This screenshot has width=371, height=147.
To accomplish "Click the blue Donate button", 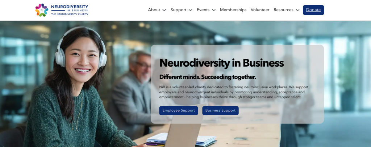I will [x=313, y=10].
